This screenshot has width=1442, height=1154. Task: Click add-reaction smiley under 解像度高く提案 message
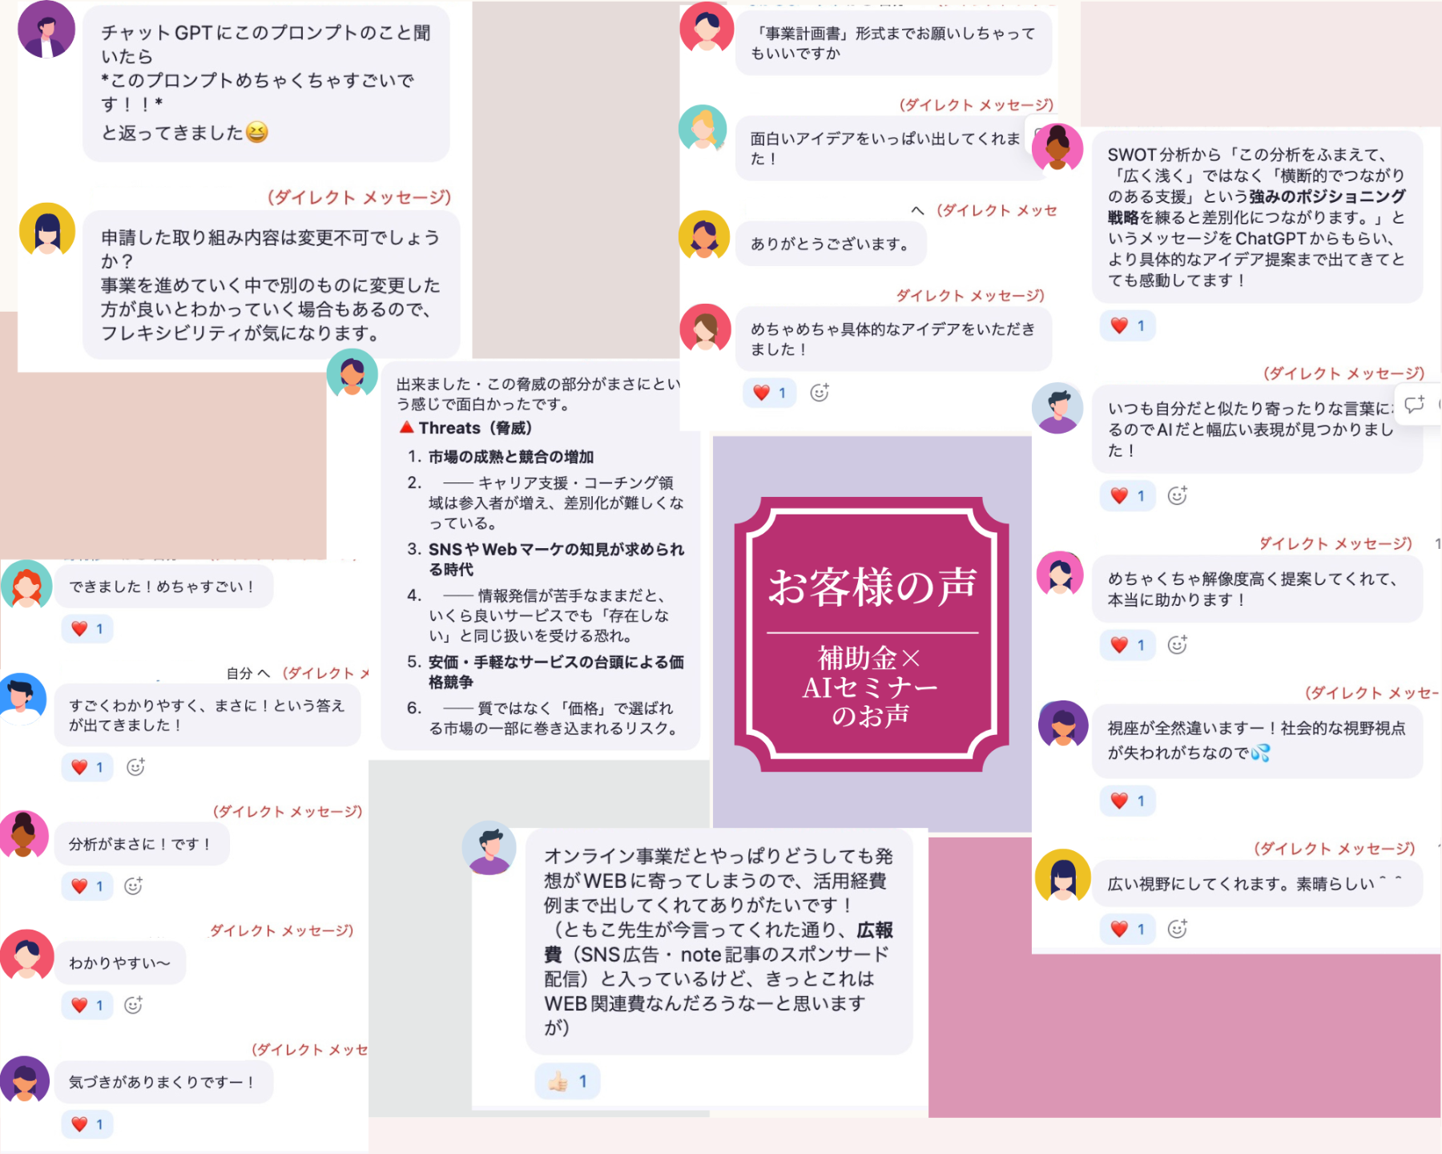[1177, 644]
